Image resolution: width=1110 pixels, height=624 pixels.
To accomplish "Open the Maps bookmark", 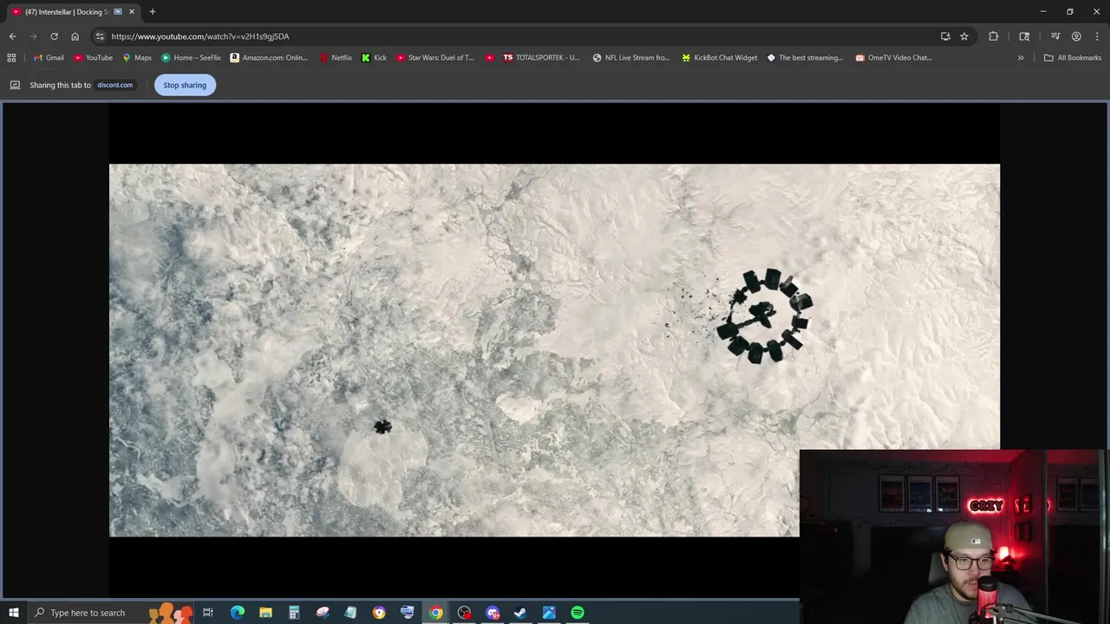I will (137, 58).
